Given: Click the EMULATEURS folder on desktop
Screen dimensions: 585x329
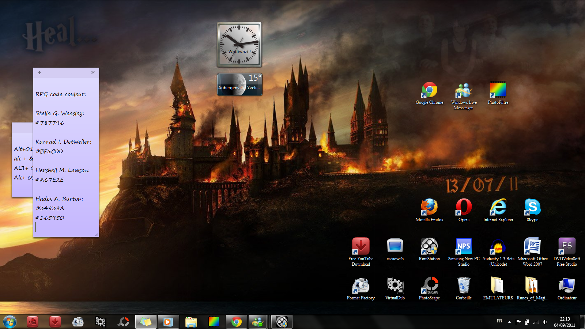Looking at the screenshot, I should [498, 289].
